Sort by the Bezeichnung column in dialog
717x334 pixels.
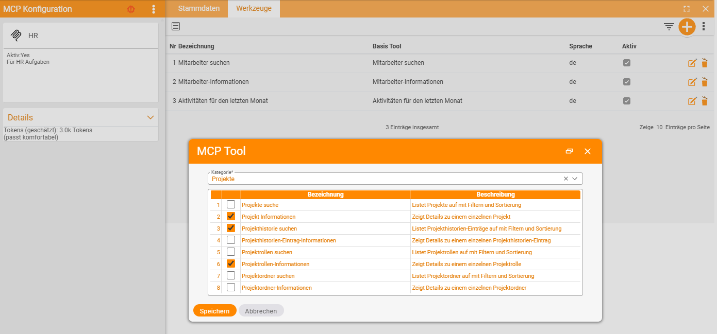(x=325, y=195)
